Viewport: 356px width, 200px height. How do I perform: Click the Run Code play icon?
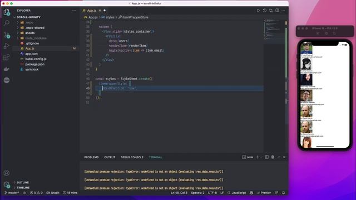pyautogui.click(x=258, y=11)
